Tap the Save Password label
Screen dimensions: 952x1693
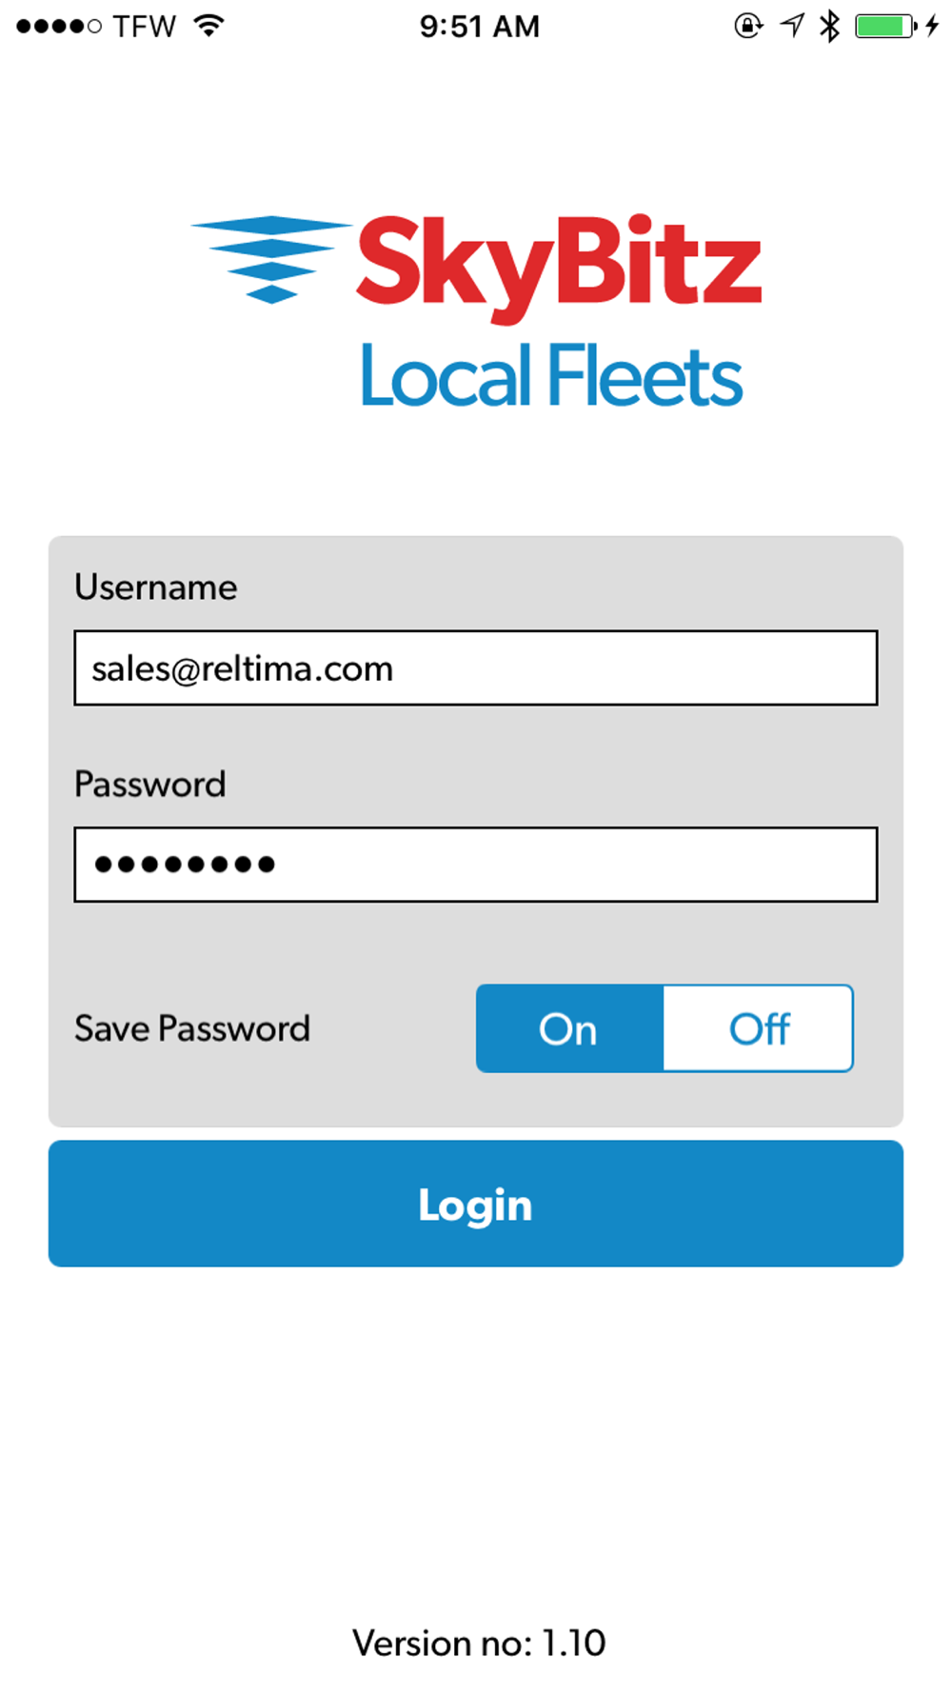(192, 1028)
